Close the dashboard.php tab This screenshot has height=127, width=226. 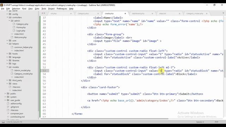coord(152,13)
